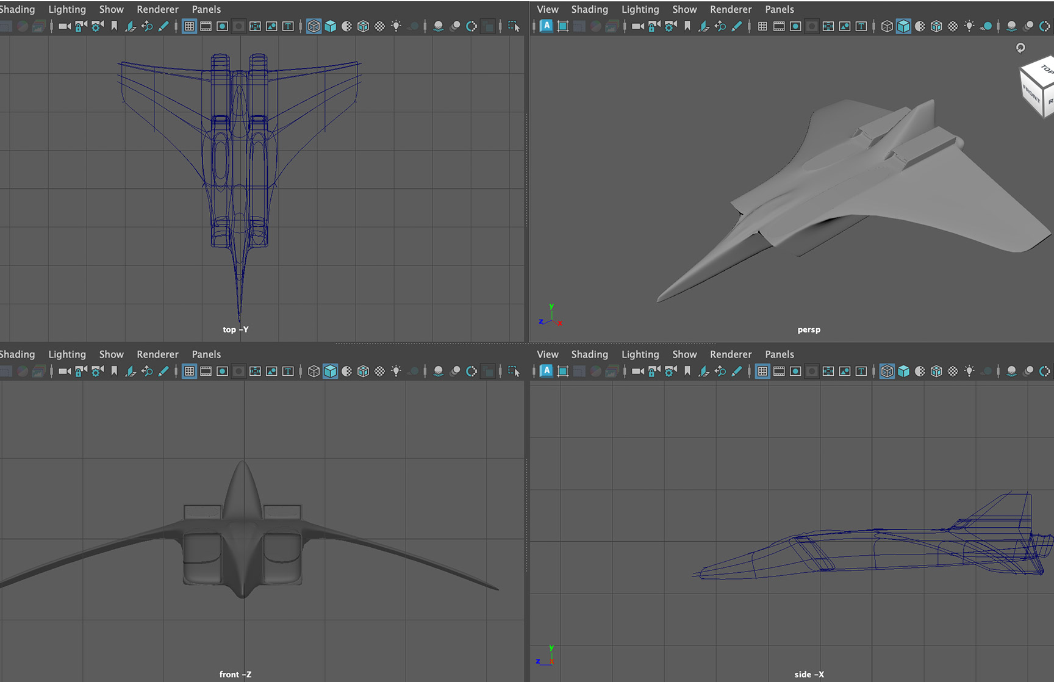The image size is (1054, 682).
Task: Click the home arrow above the ViewCube
Action: point(1020,48)
